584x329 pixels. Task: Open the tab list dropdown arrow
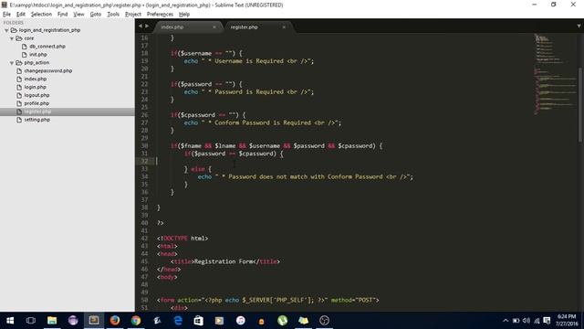coord(579,27)
